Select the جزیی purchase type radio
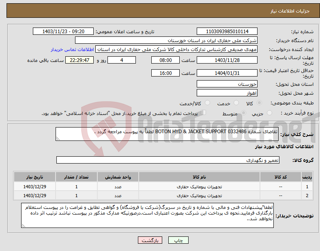 269,113
